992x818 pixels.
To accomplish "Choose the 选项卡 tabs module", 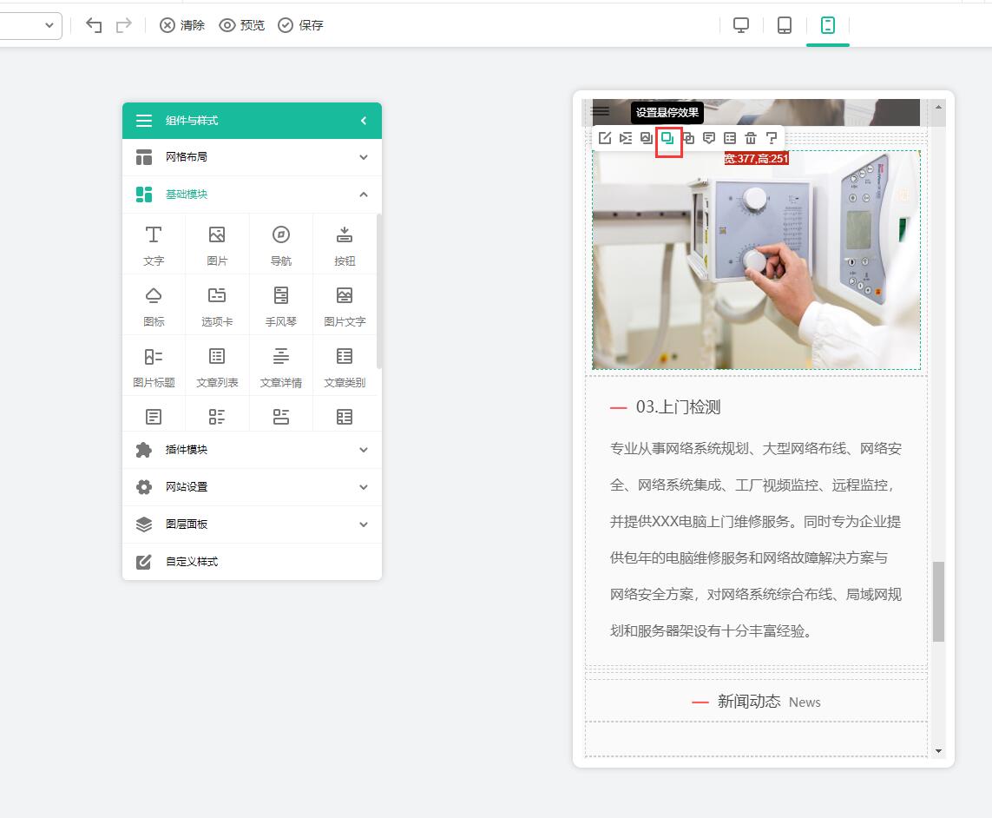I will point(217,306).
